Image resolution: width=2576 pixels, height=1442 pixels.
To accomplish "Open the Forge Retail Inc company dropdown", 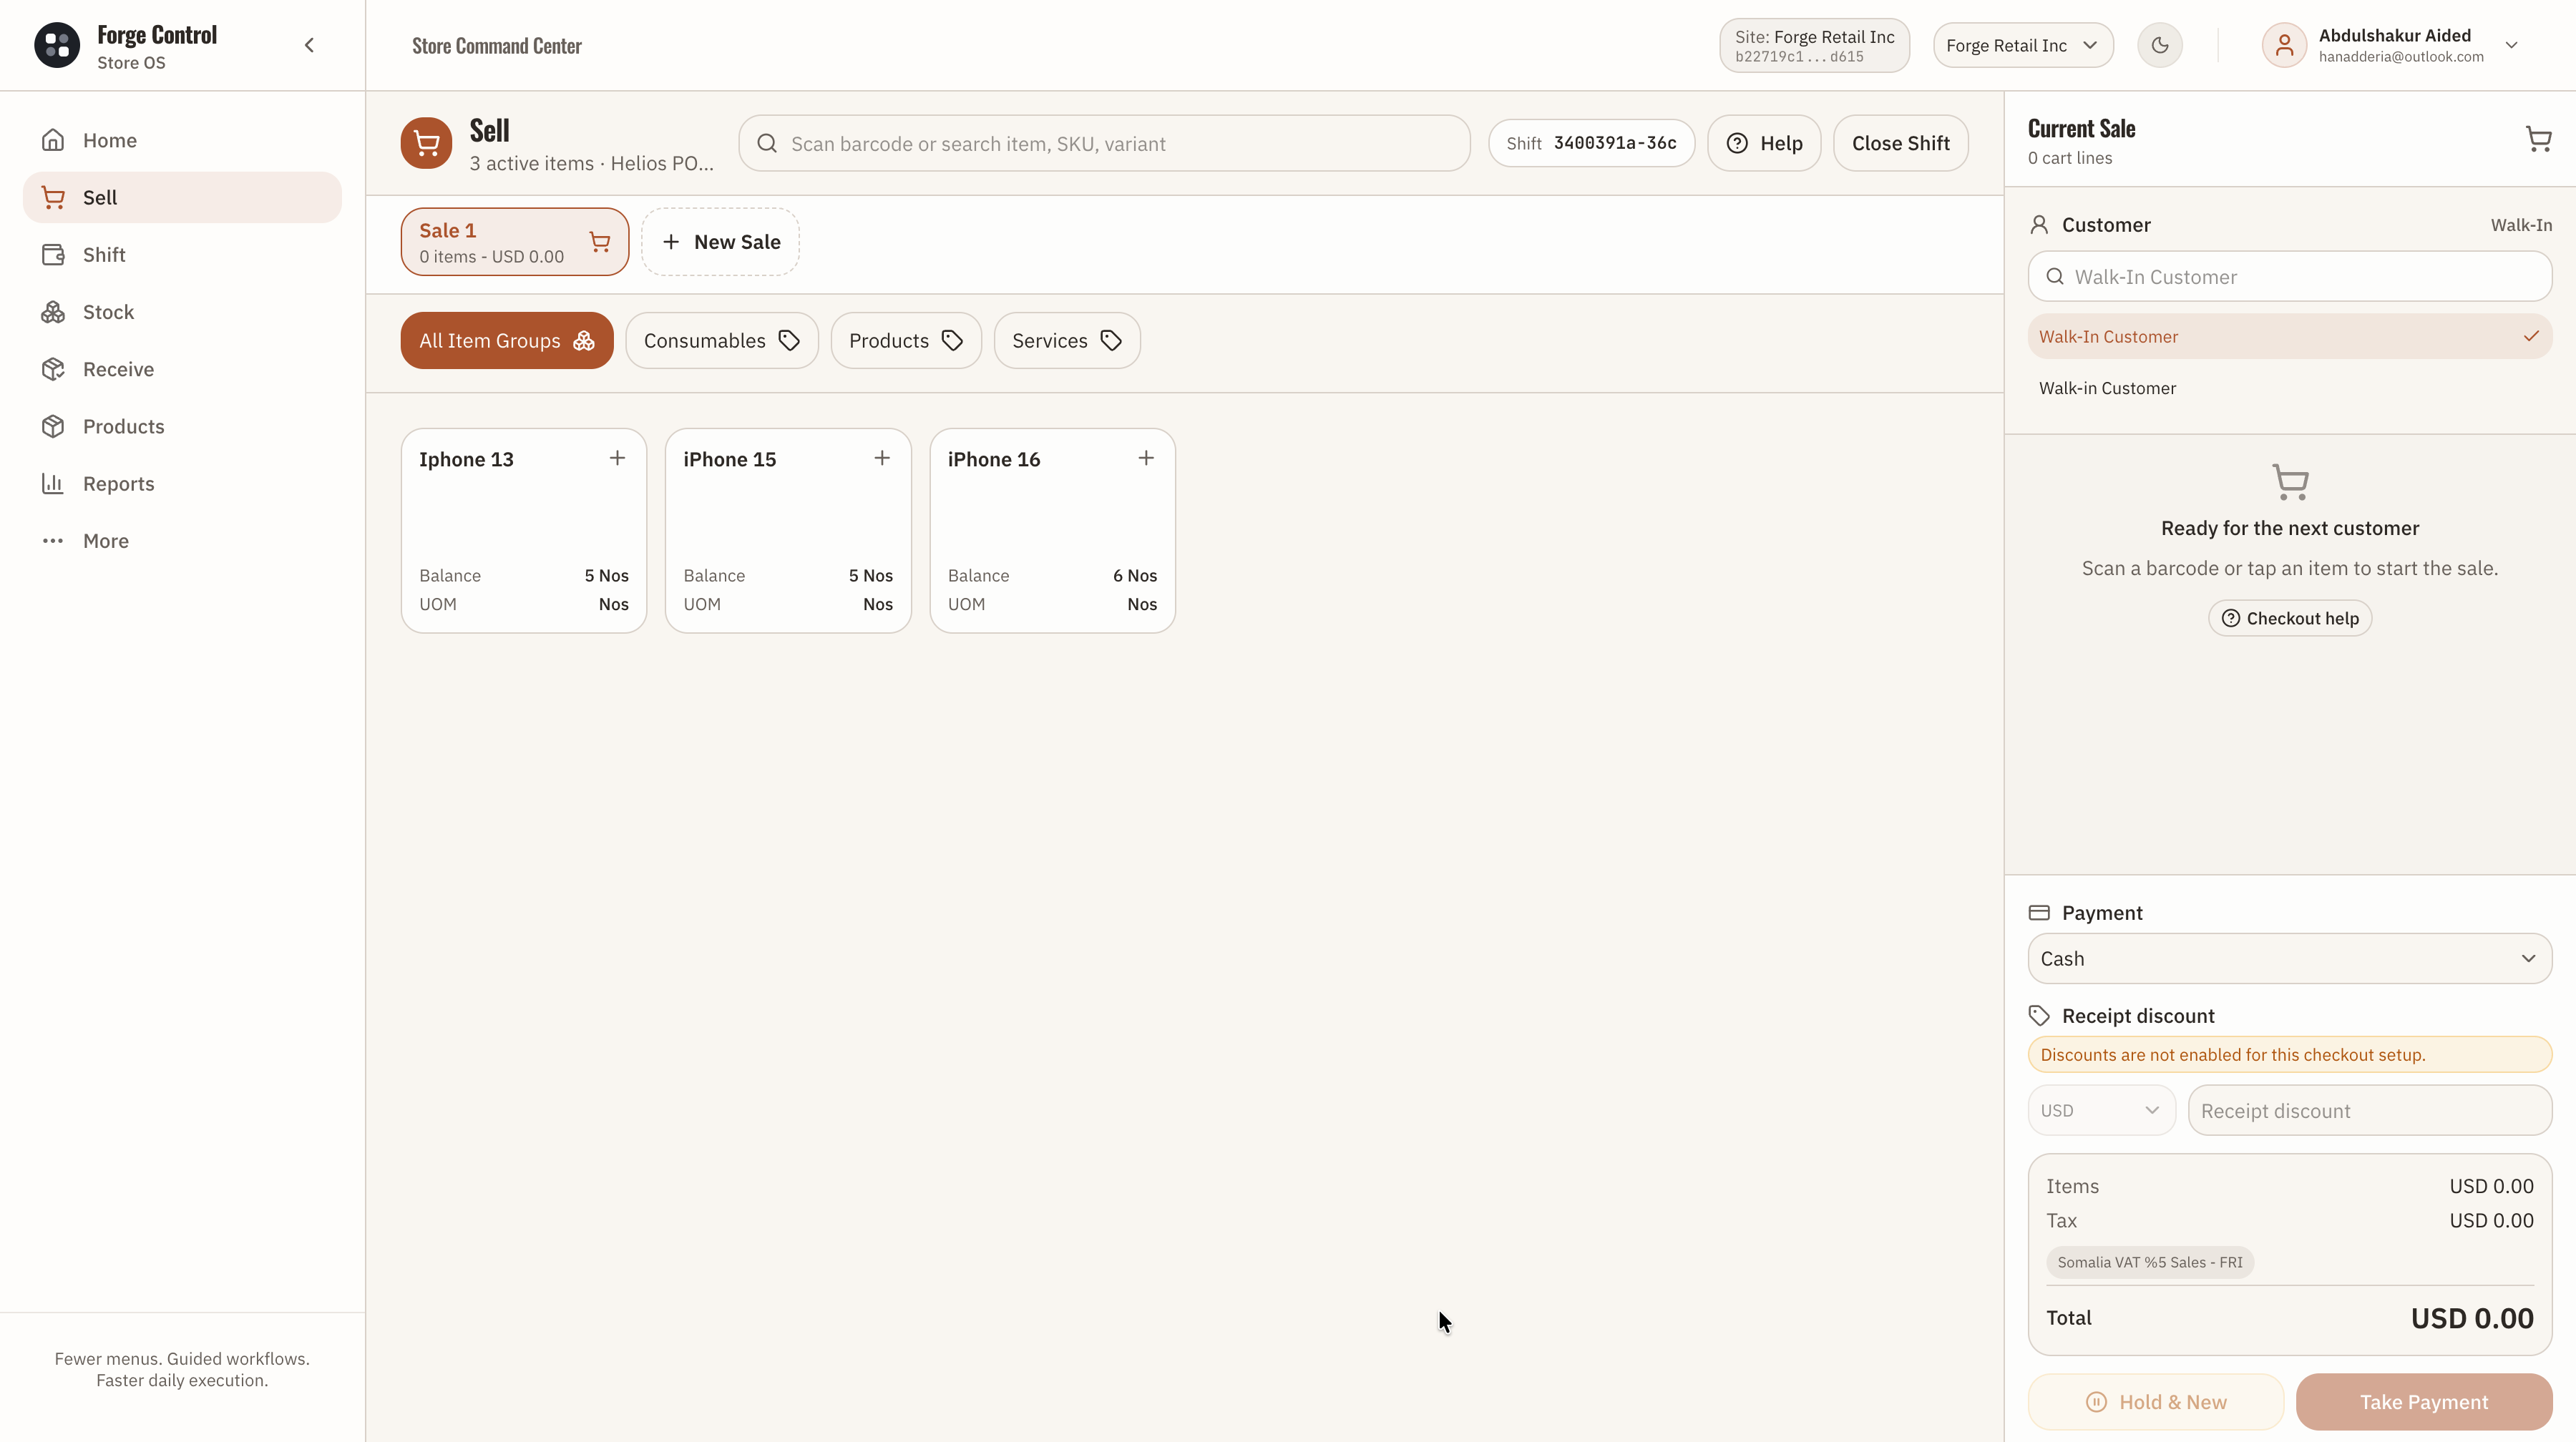I will (2022, 45).
